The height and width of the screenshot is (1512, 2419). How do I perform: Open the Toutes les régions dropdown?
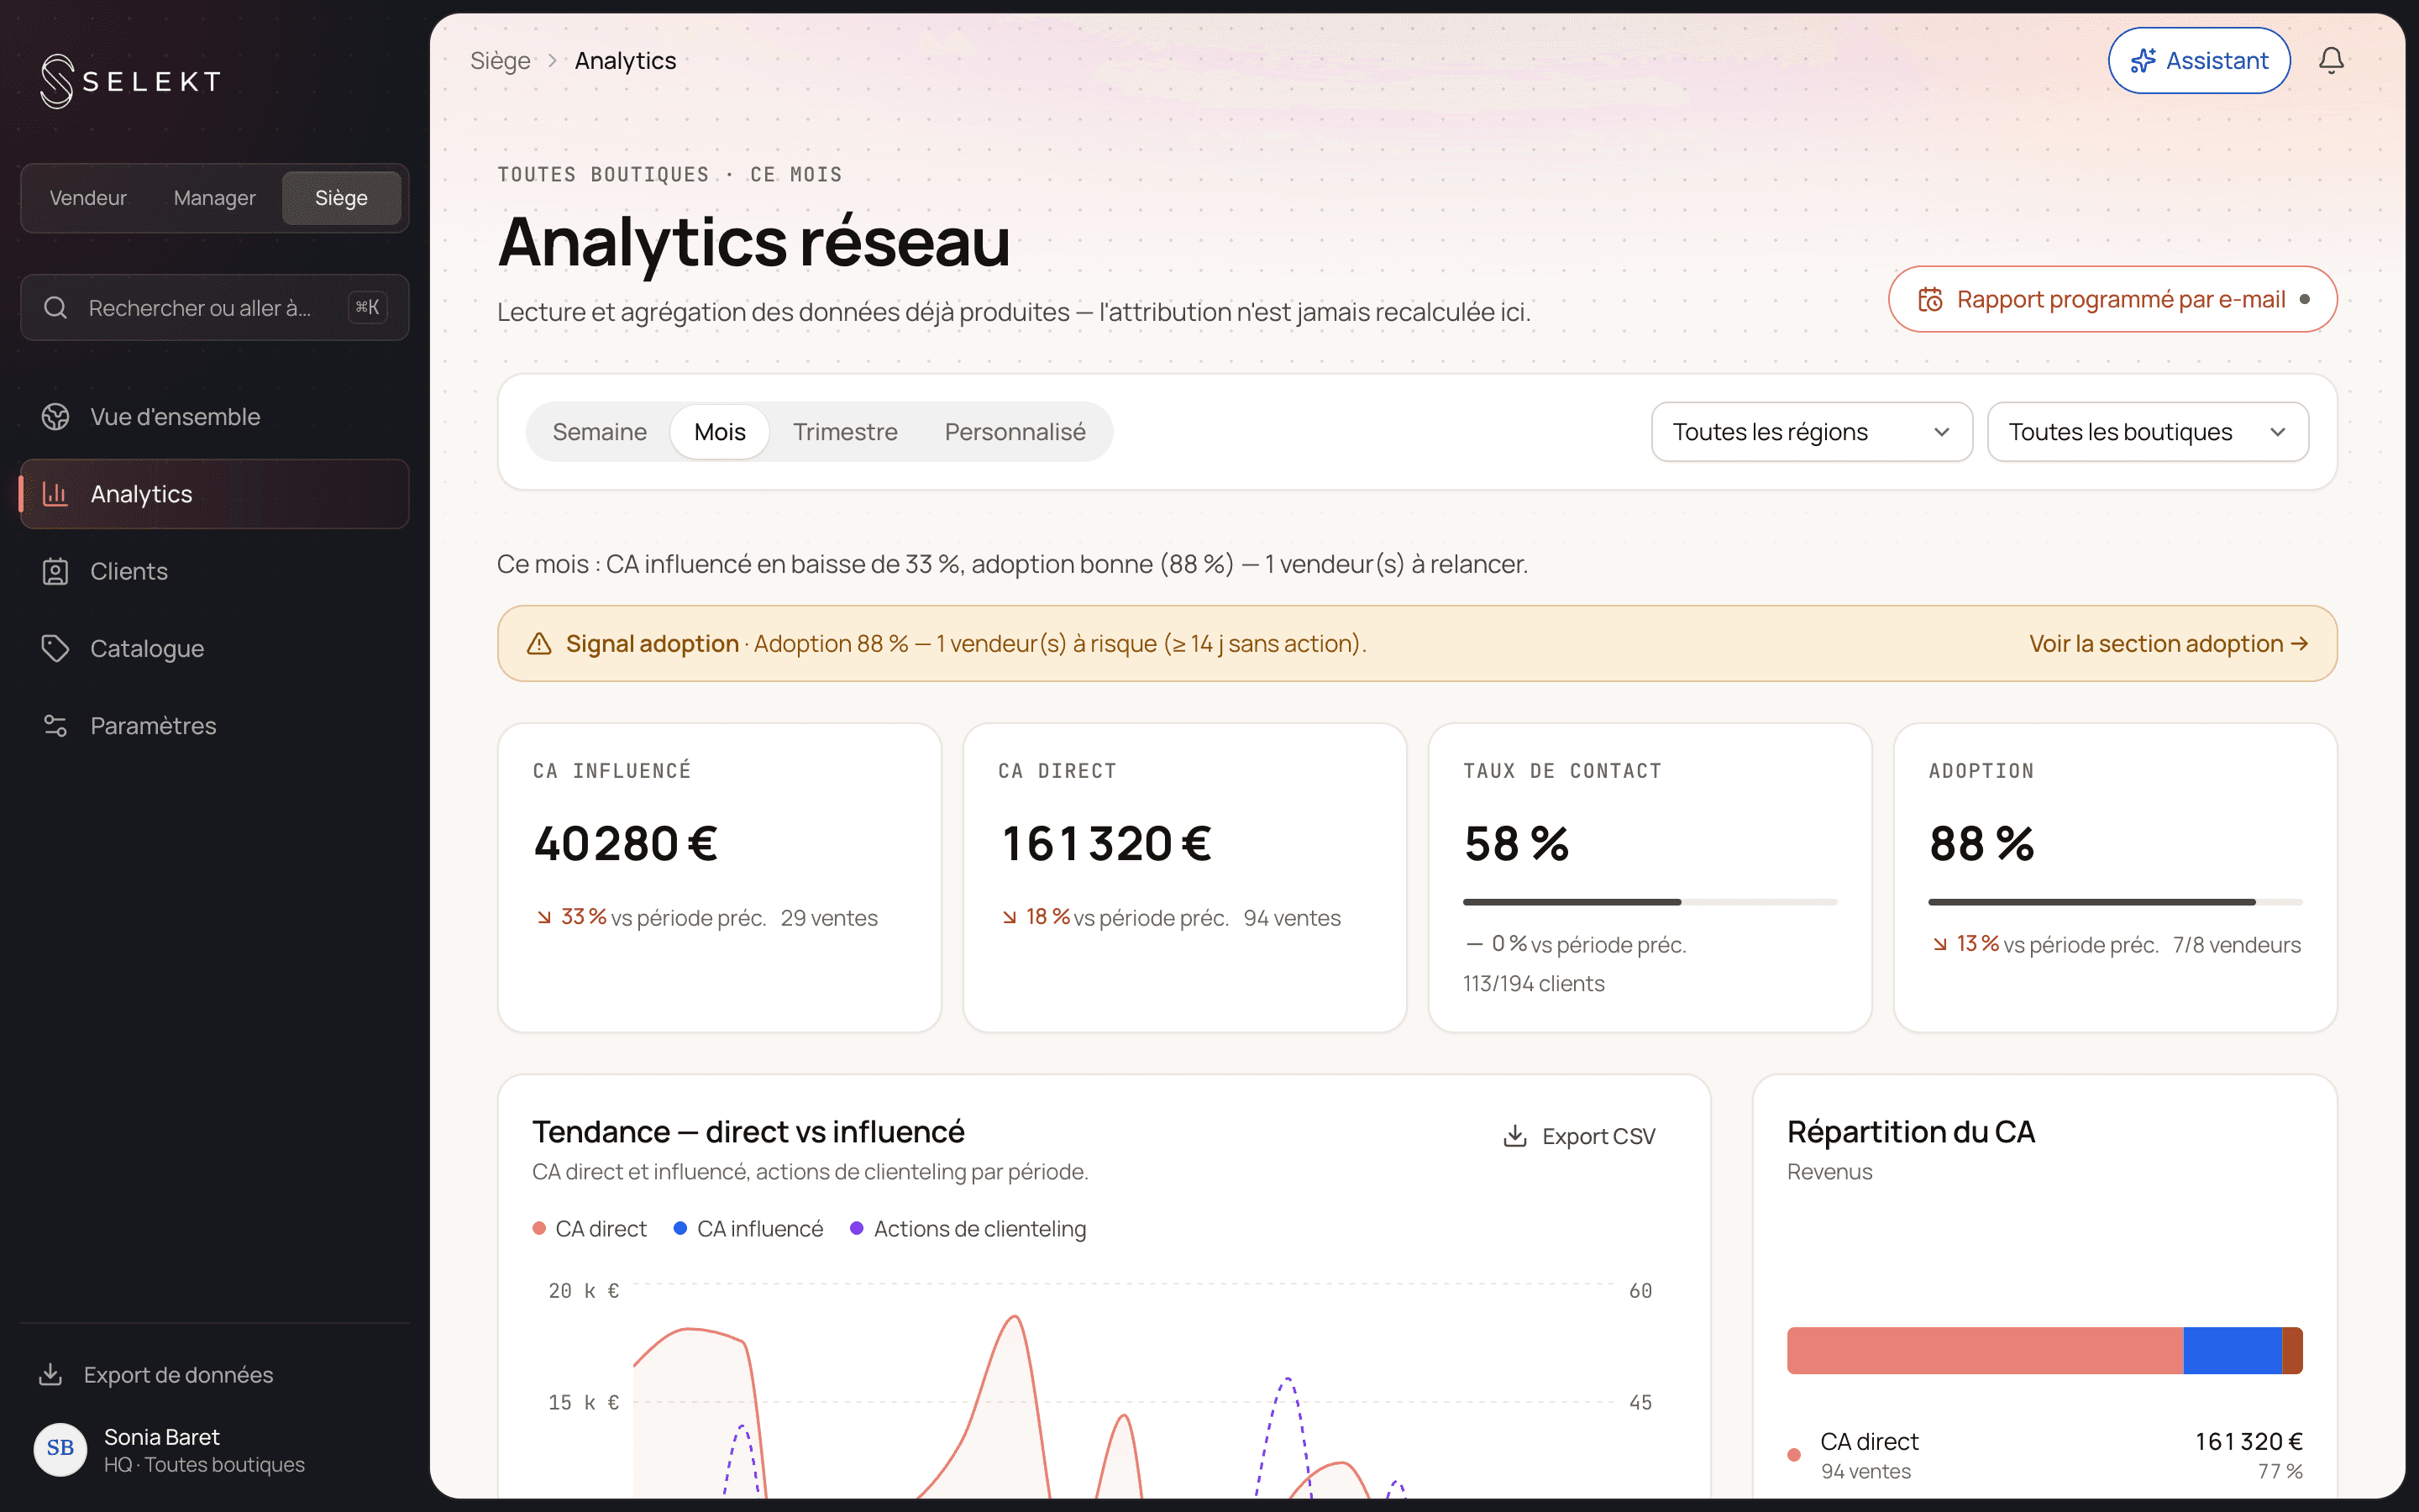tap(1811, 432)
